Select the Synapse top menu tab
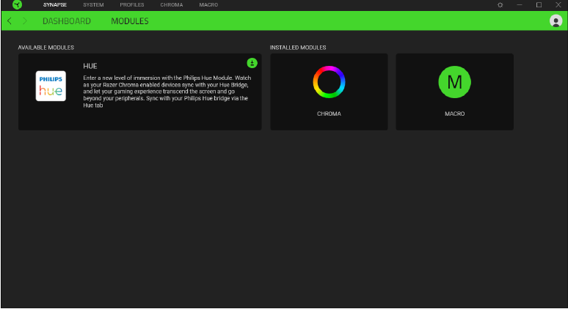This screenshot has height=309, width=568. coord(55,5)
